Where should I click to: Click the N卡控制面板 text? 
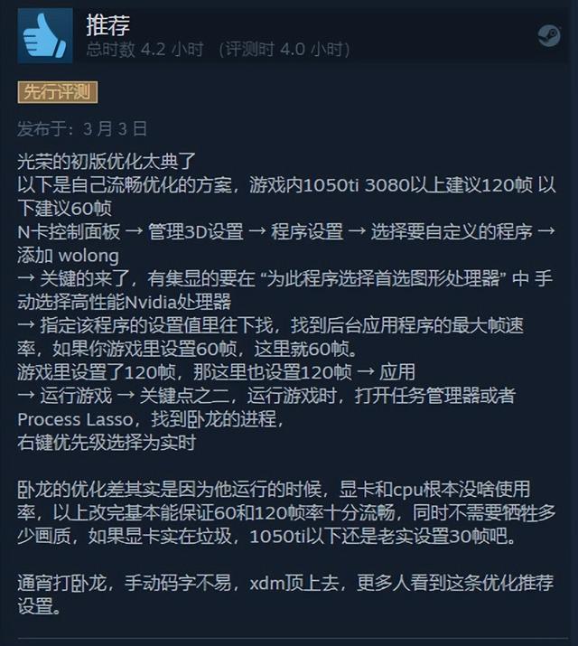(x=69, y=232)
